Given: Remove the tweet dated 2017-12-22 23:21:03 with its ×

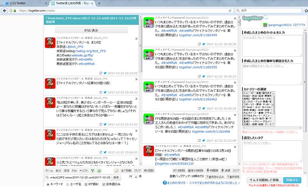Looking at the screenshot, I should click(136, 39).
